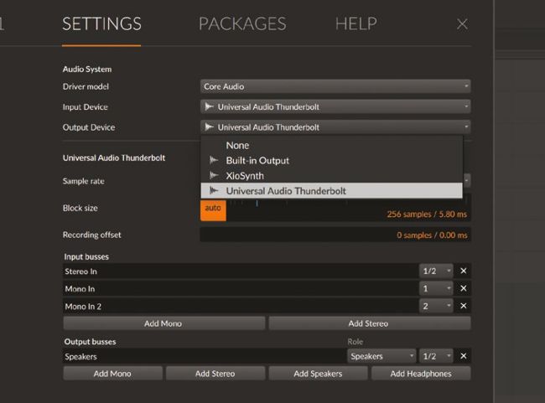The width and height of the screenshot is (545, 403).
Task: Delete the Speakers output bus
Action: click(x=464, y=356)
